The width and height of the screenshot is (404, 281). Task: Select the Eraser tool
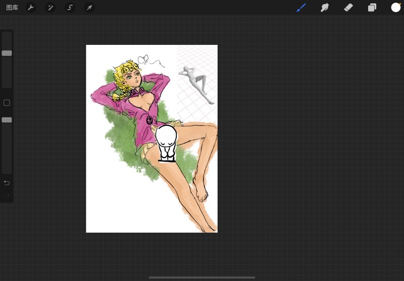click(x=348, y=8)
